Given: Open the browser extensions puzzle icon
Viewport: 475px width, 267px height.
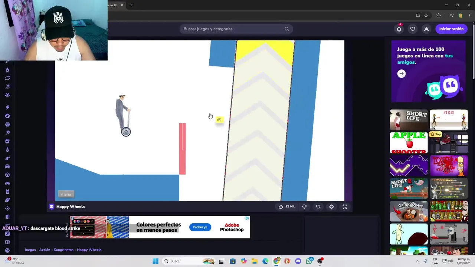Looking at the screenshot, I should coord(438,16).
